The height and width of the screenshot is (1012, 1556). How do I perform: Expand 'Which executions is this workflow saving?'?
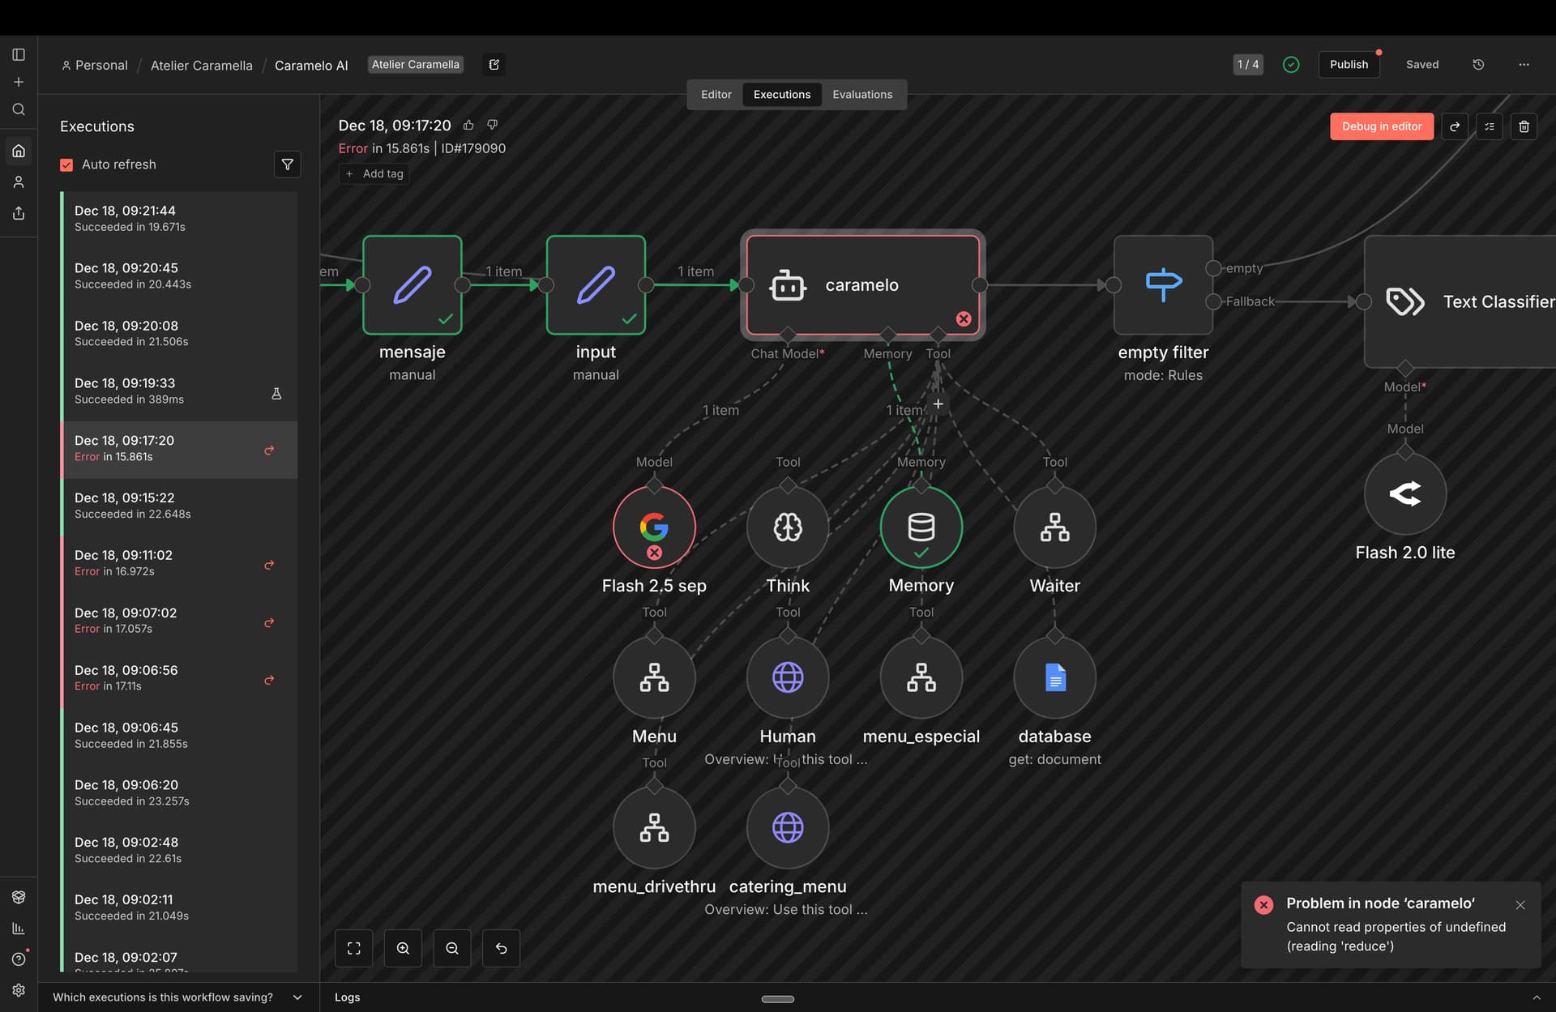click(x=297, y=997)
